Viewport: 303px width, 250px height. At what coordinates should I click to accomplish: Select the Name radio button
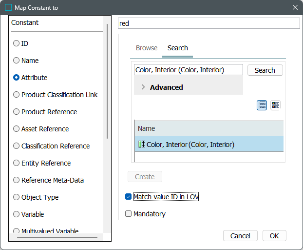(16, 60)
